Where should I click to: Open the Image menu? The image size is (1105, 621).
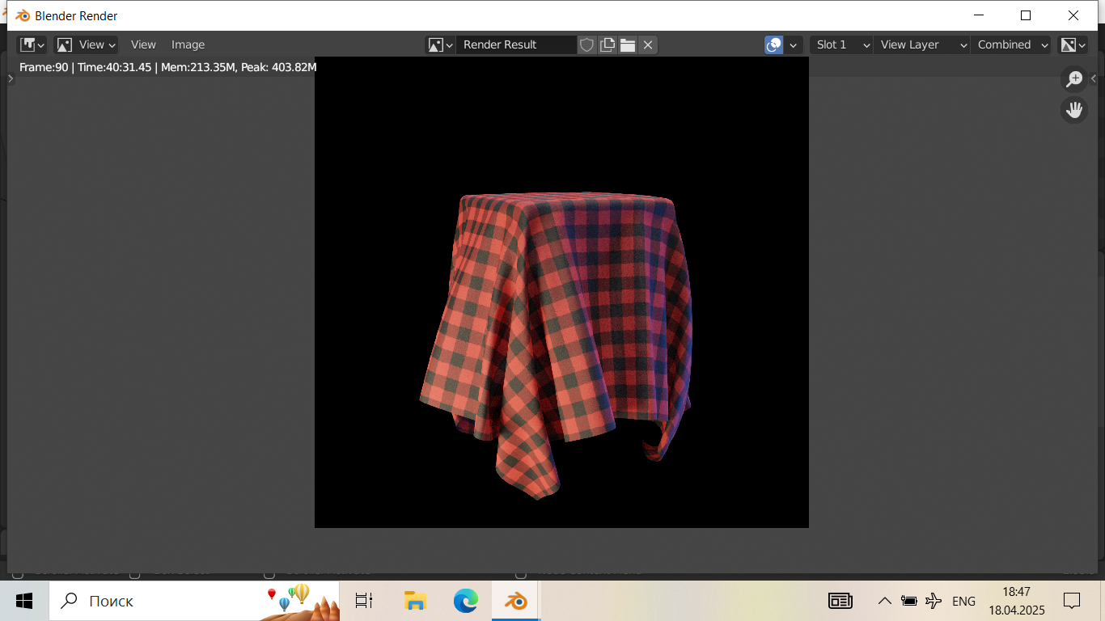point(188,45)
